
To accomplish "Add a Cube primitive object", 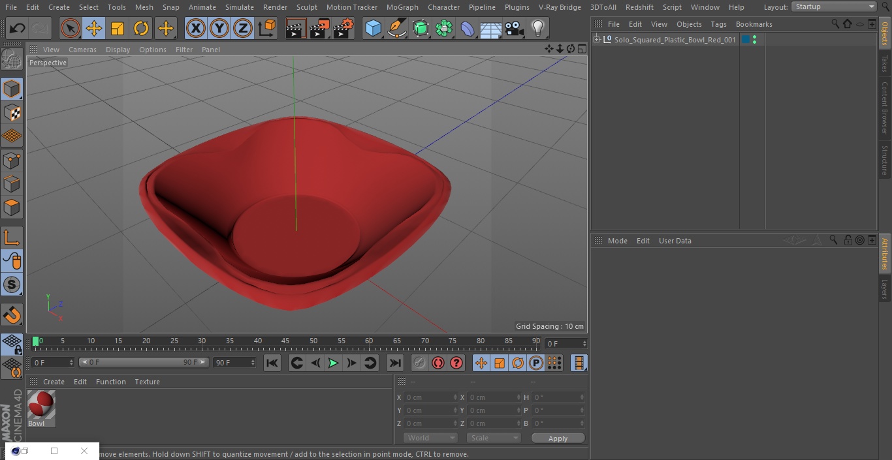I will pos(373,29).
